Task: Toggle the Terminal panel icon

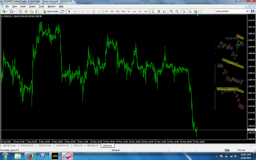Action: (x=37, y=11)
